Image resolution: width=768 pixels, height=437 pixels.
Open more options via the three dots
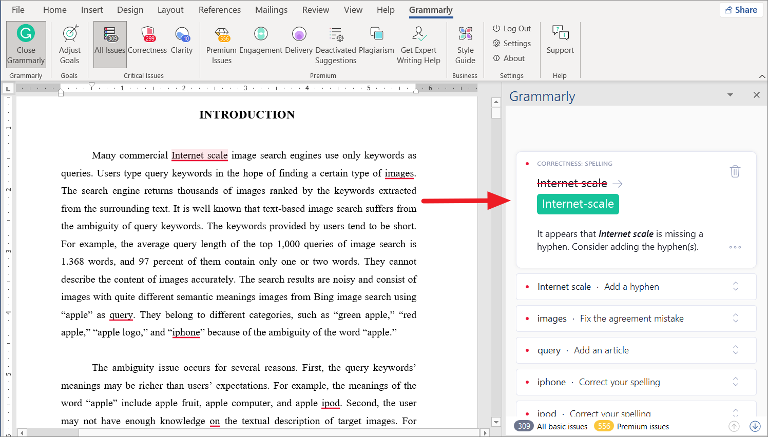(735, 247)
